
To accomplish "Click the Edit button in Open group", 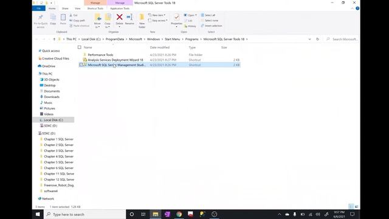I will [x=188, y=21].
